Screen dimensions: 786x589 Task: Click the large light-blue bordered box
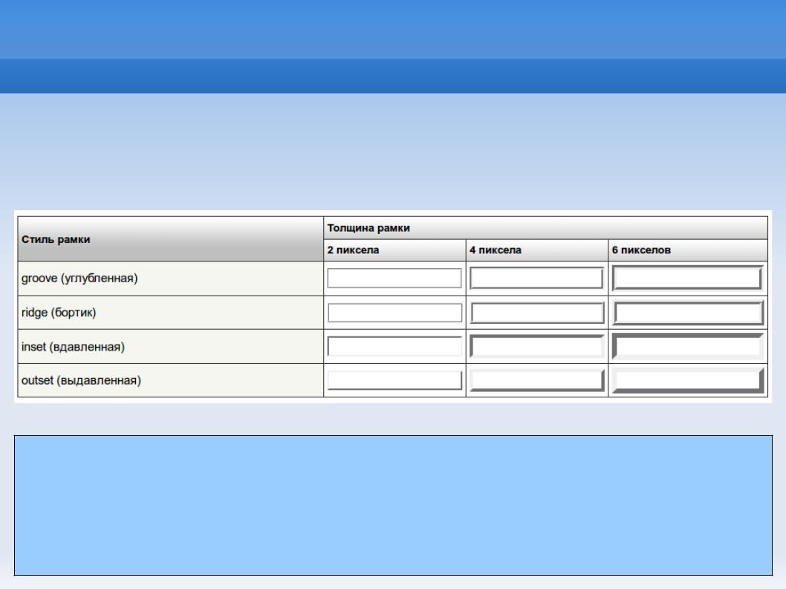[x=393, y=505]
